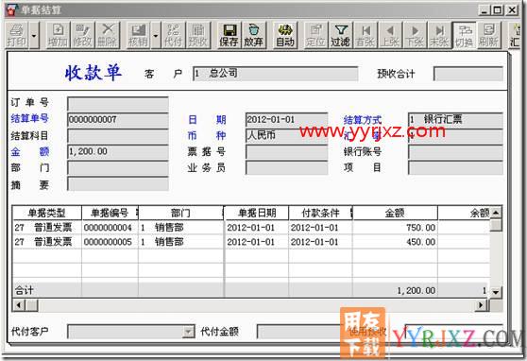Click the 订单号 input field
This screenshot has width=527, height=361.
tap(118, 104)
